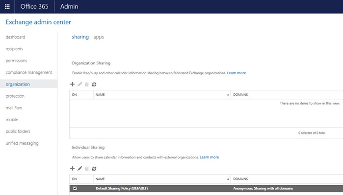Click 'Anonymous; Sharing with all domains' cell

click(x=263, y=188)
